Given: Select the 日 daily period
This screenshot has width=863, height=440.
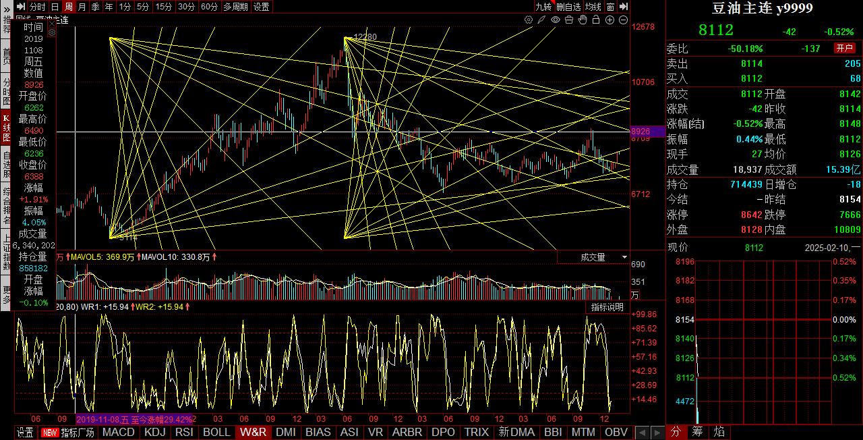Looking at the screenshot, I should pos(55,7).
